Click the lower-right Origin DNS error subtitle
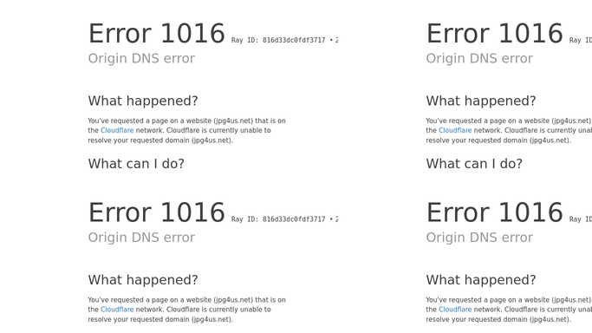592x333 pixels. 479,238
